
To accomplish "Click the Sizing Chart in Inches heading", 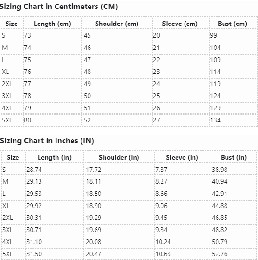I will pos(47,141).
